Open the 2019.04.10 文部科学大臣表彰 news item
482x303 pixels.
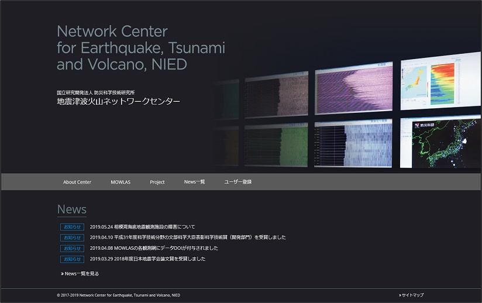pos(188,237)
